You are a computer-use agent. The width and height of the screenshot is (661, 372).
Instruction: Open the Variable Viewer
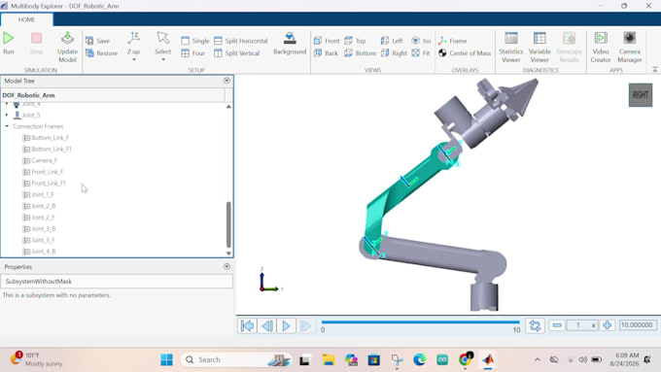tap(539, 47)
